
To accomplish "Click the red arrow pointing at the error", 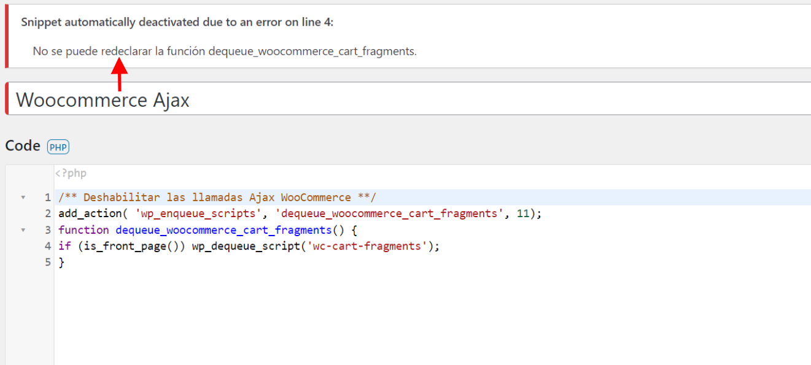I will 119,75.
